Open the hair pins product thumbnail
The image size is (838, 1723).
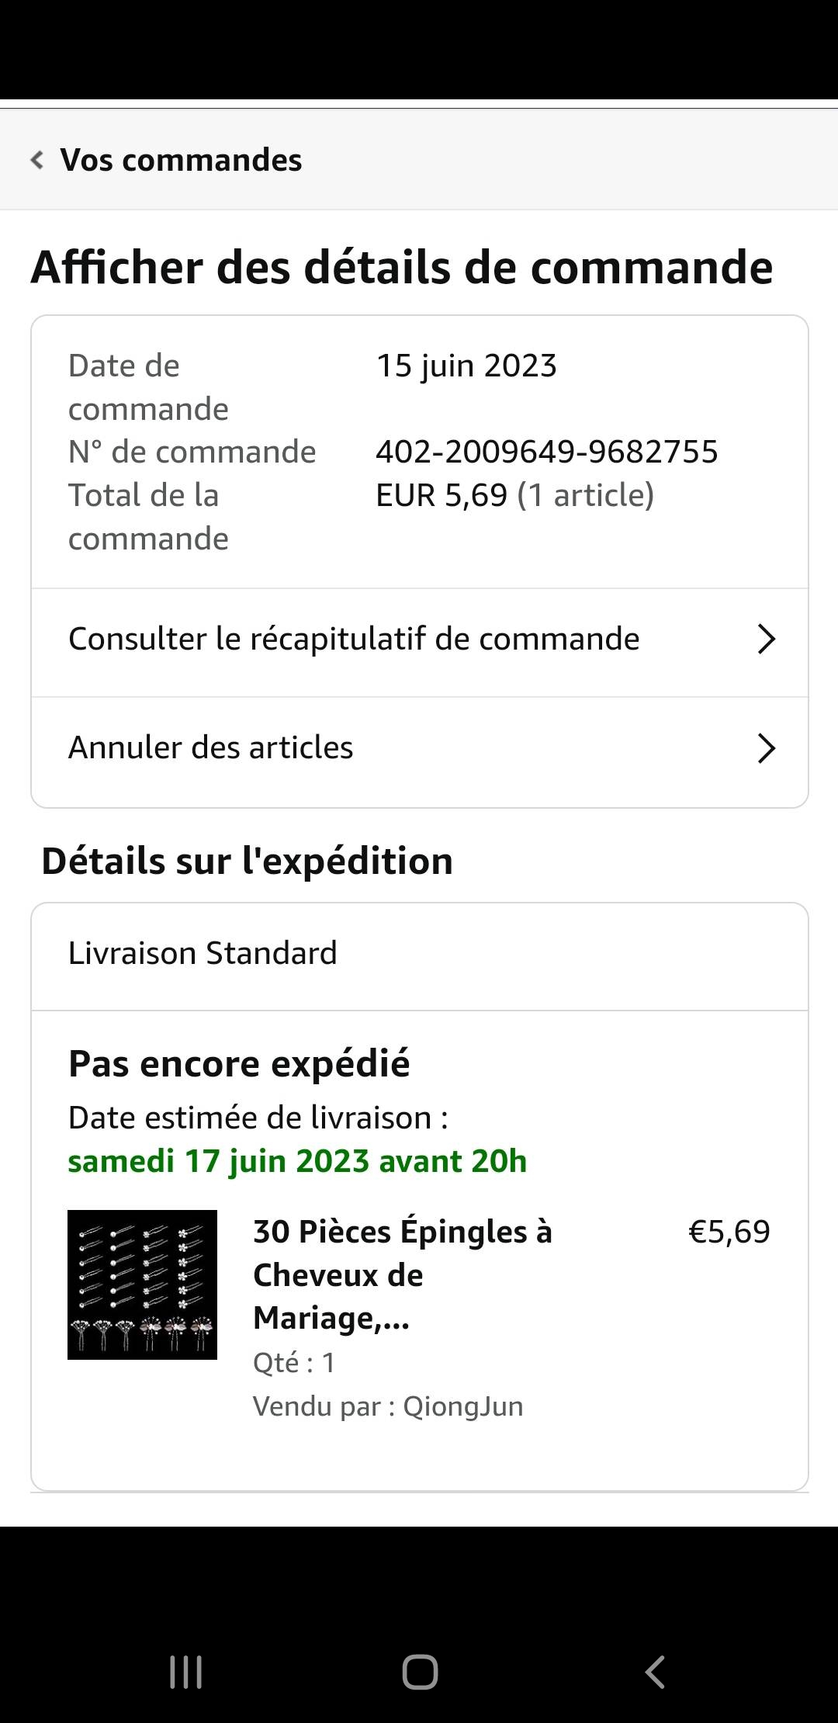tap(142, 1284)
